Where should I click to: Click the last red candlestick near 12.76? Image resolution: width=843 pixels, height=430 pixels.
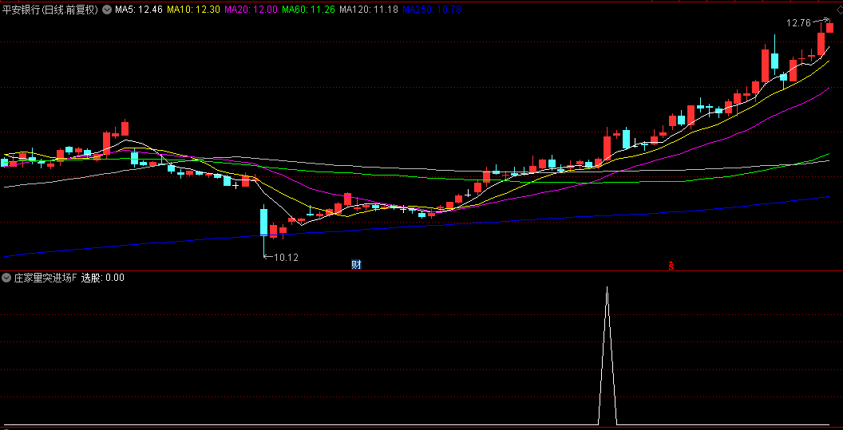point(829,26)
